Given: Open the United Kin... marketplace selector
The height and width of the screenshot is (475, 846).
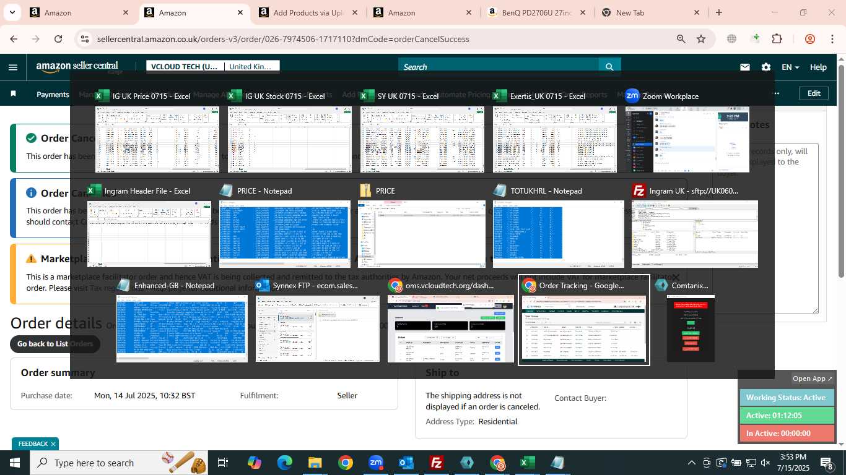Looking at the screenshot, I should tap(251, 66).
